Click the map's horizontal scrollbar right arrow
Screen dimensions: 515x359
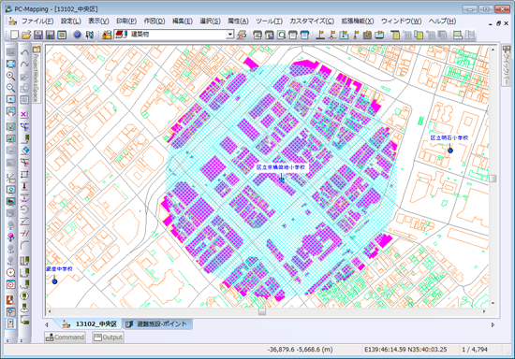[484, 311]
